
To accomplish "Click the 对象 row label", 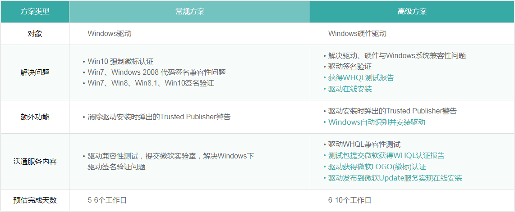I will coord(35,34).
